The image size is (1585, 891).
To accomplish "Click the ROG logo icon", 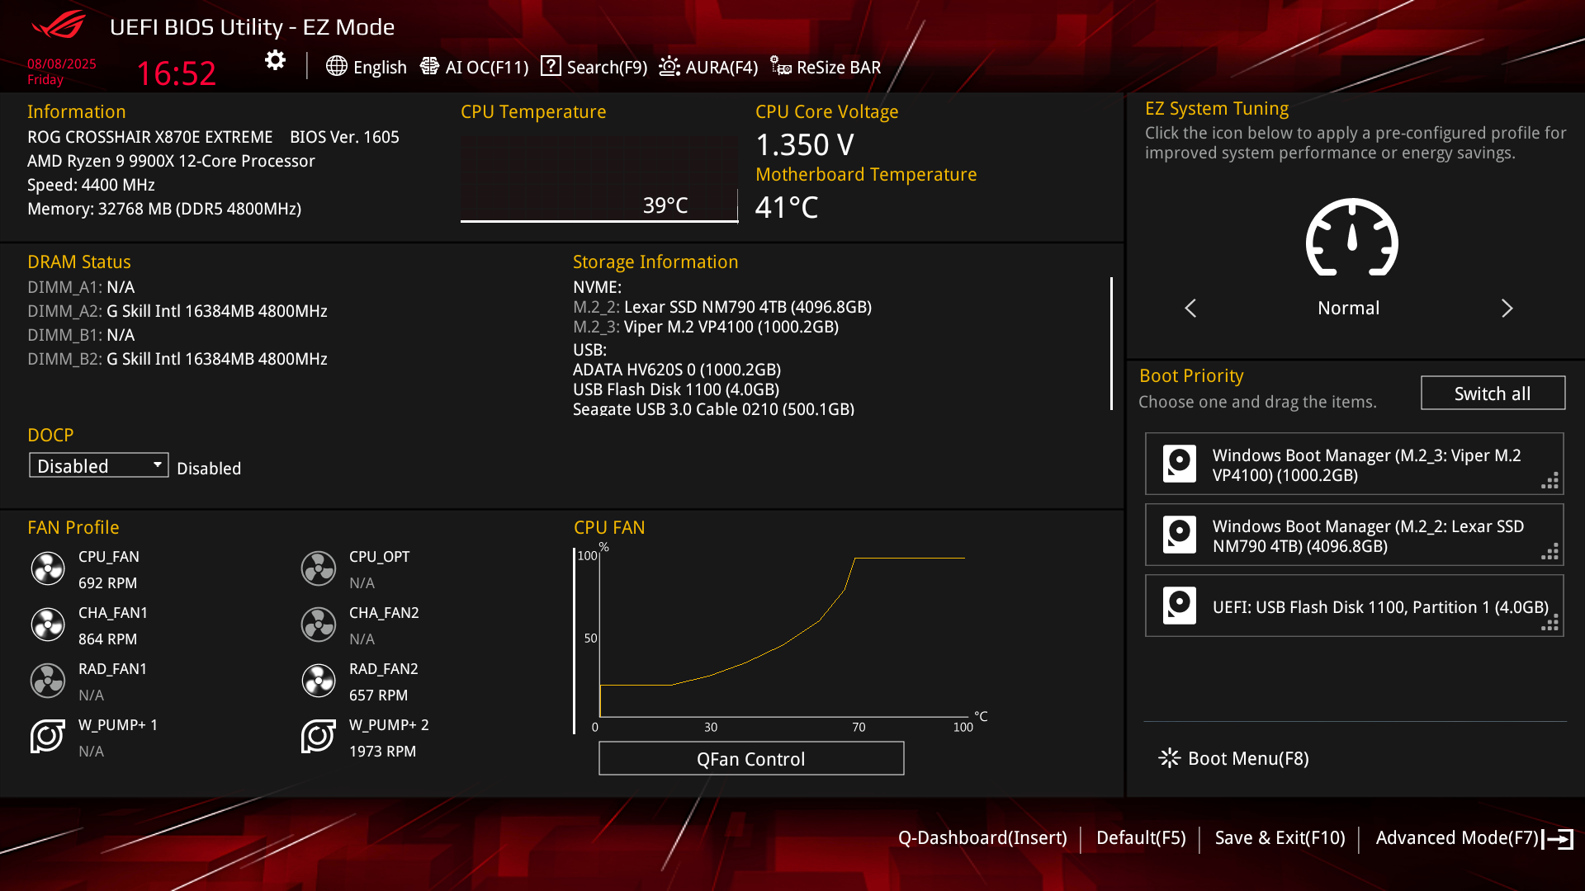I will tap(58, 25).
